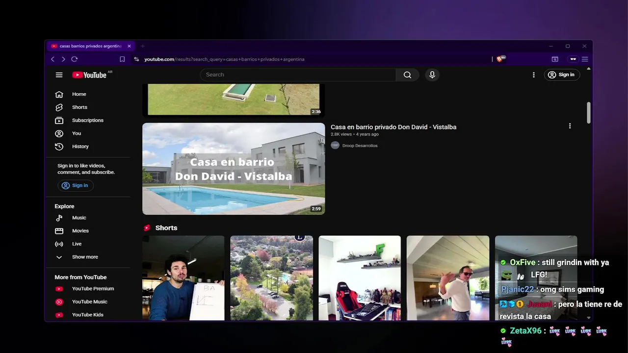The width and height of the screenshot is (628, 353).
Task: Click the page vertical scrollbar thumb
Action: click(x=589, y=113)
